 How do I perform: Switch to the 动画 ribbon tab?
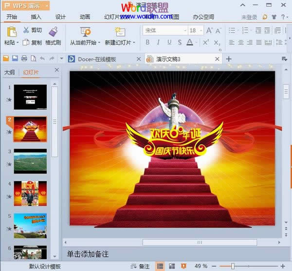[85, 17]
